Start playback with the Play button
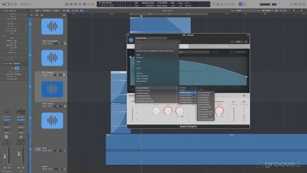This screenshot has height=173, width=307. pyautogui.click(x=80, y=4)
